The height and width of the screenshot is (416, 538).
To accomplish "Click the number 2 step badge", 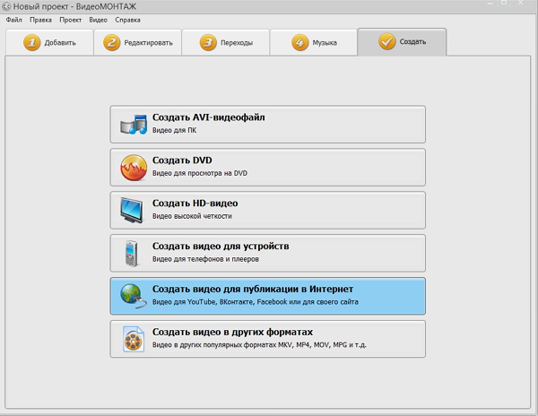I will pyautogui.click(x=112, y=42).
